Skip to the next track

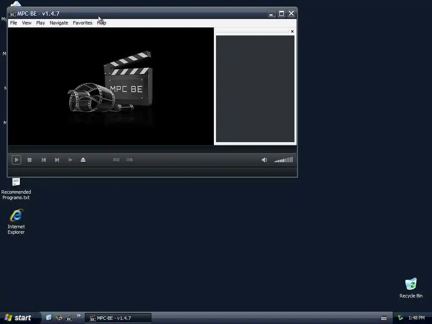pyautogui.click(x=57, y=160)
